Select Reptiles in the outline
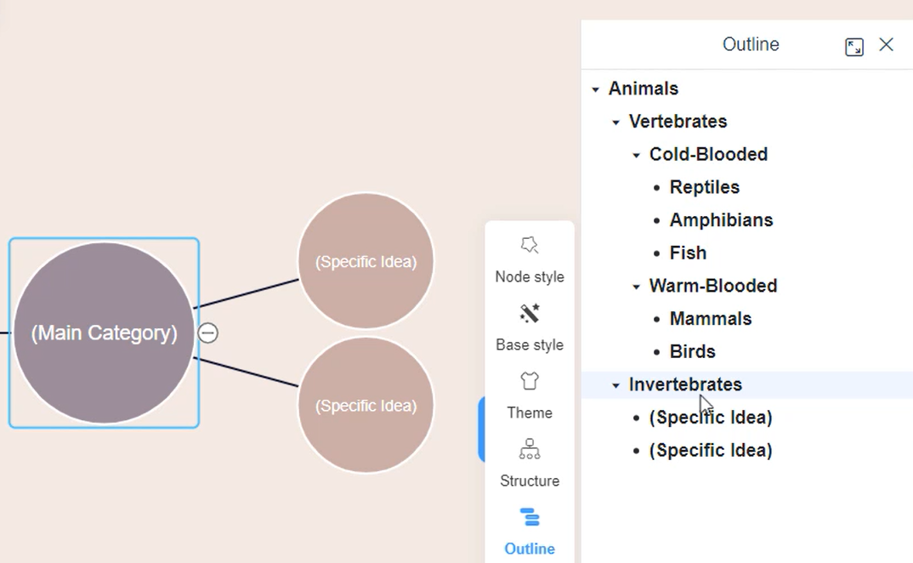The width and height of the screenshot is (913, 563). coord(705,187)
